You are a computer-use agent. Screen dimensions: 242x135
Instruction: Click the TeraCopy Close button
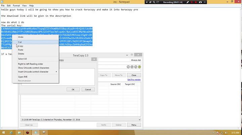coord(134,75)
